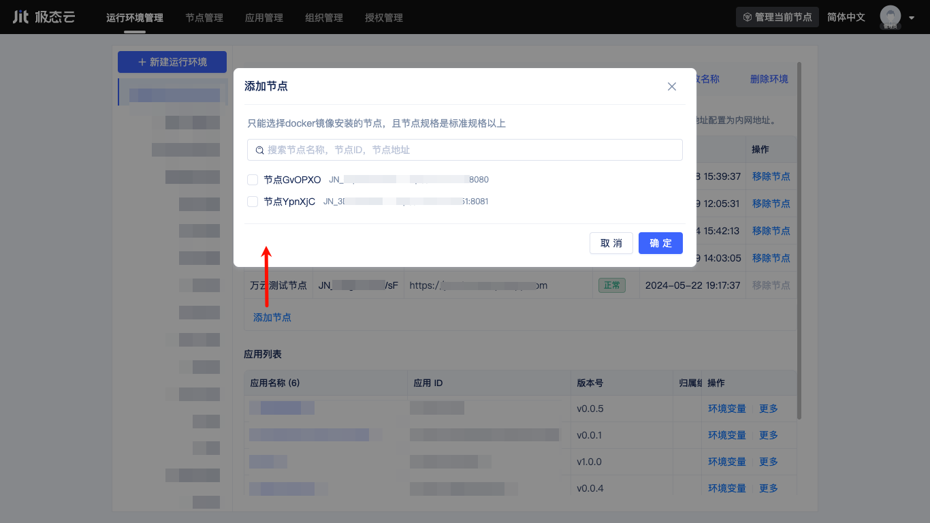
Task: Close the 添加节点 dialog
Action: (672, 86)
